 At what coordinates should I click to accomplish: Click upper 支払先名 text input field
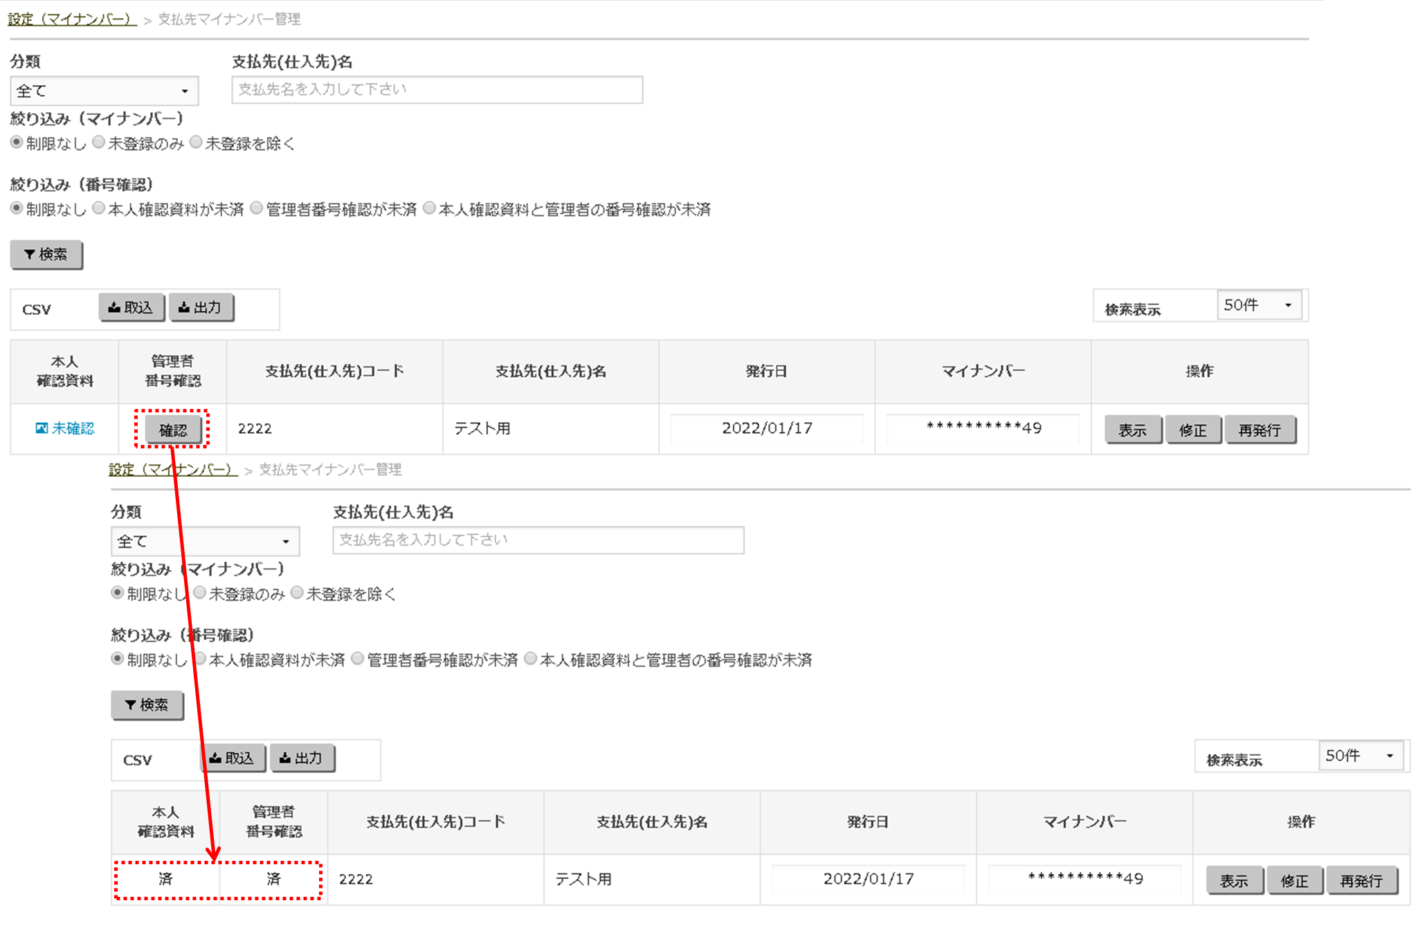[x=437, y=90]
